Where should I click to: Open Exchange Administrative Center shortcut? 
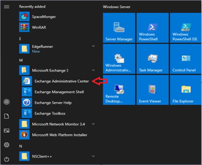pyautogui.click(x=27, y=81)
